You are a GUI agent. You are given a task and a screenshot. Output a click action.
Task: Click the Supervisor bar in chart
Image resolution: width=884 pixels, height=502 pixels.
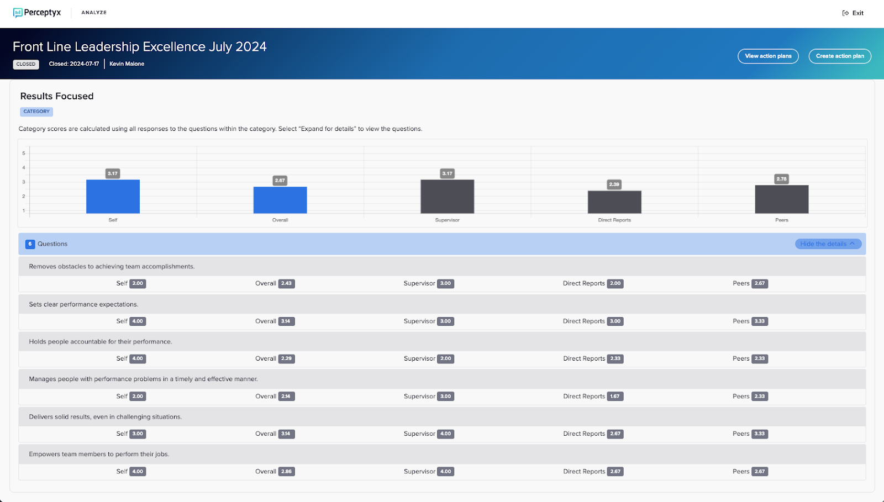click(x=448, y=197)
